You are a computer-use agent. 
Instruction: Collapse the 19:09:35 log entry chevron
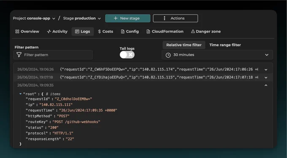pyautogui.click(x=266, y=85)
